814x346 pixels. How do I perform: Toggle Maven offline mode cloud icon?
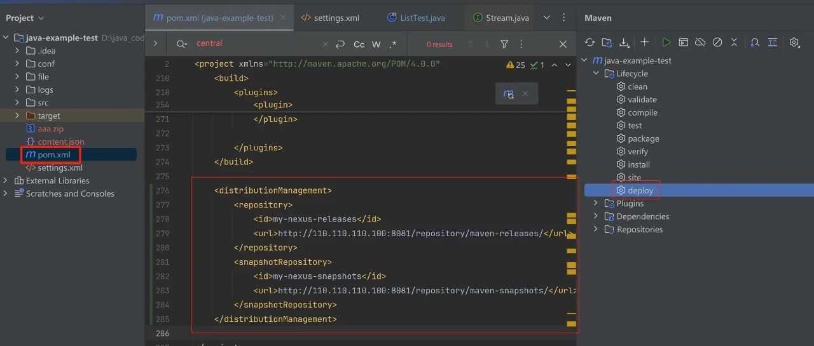pyautogui.click(x=700, y=43)
